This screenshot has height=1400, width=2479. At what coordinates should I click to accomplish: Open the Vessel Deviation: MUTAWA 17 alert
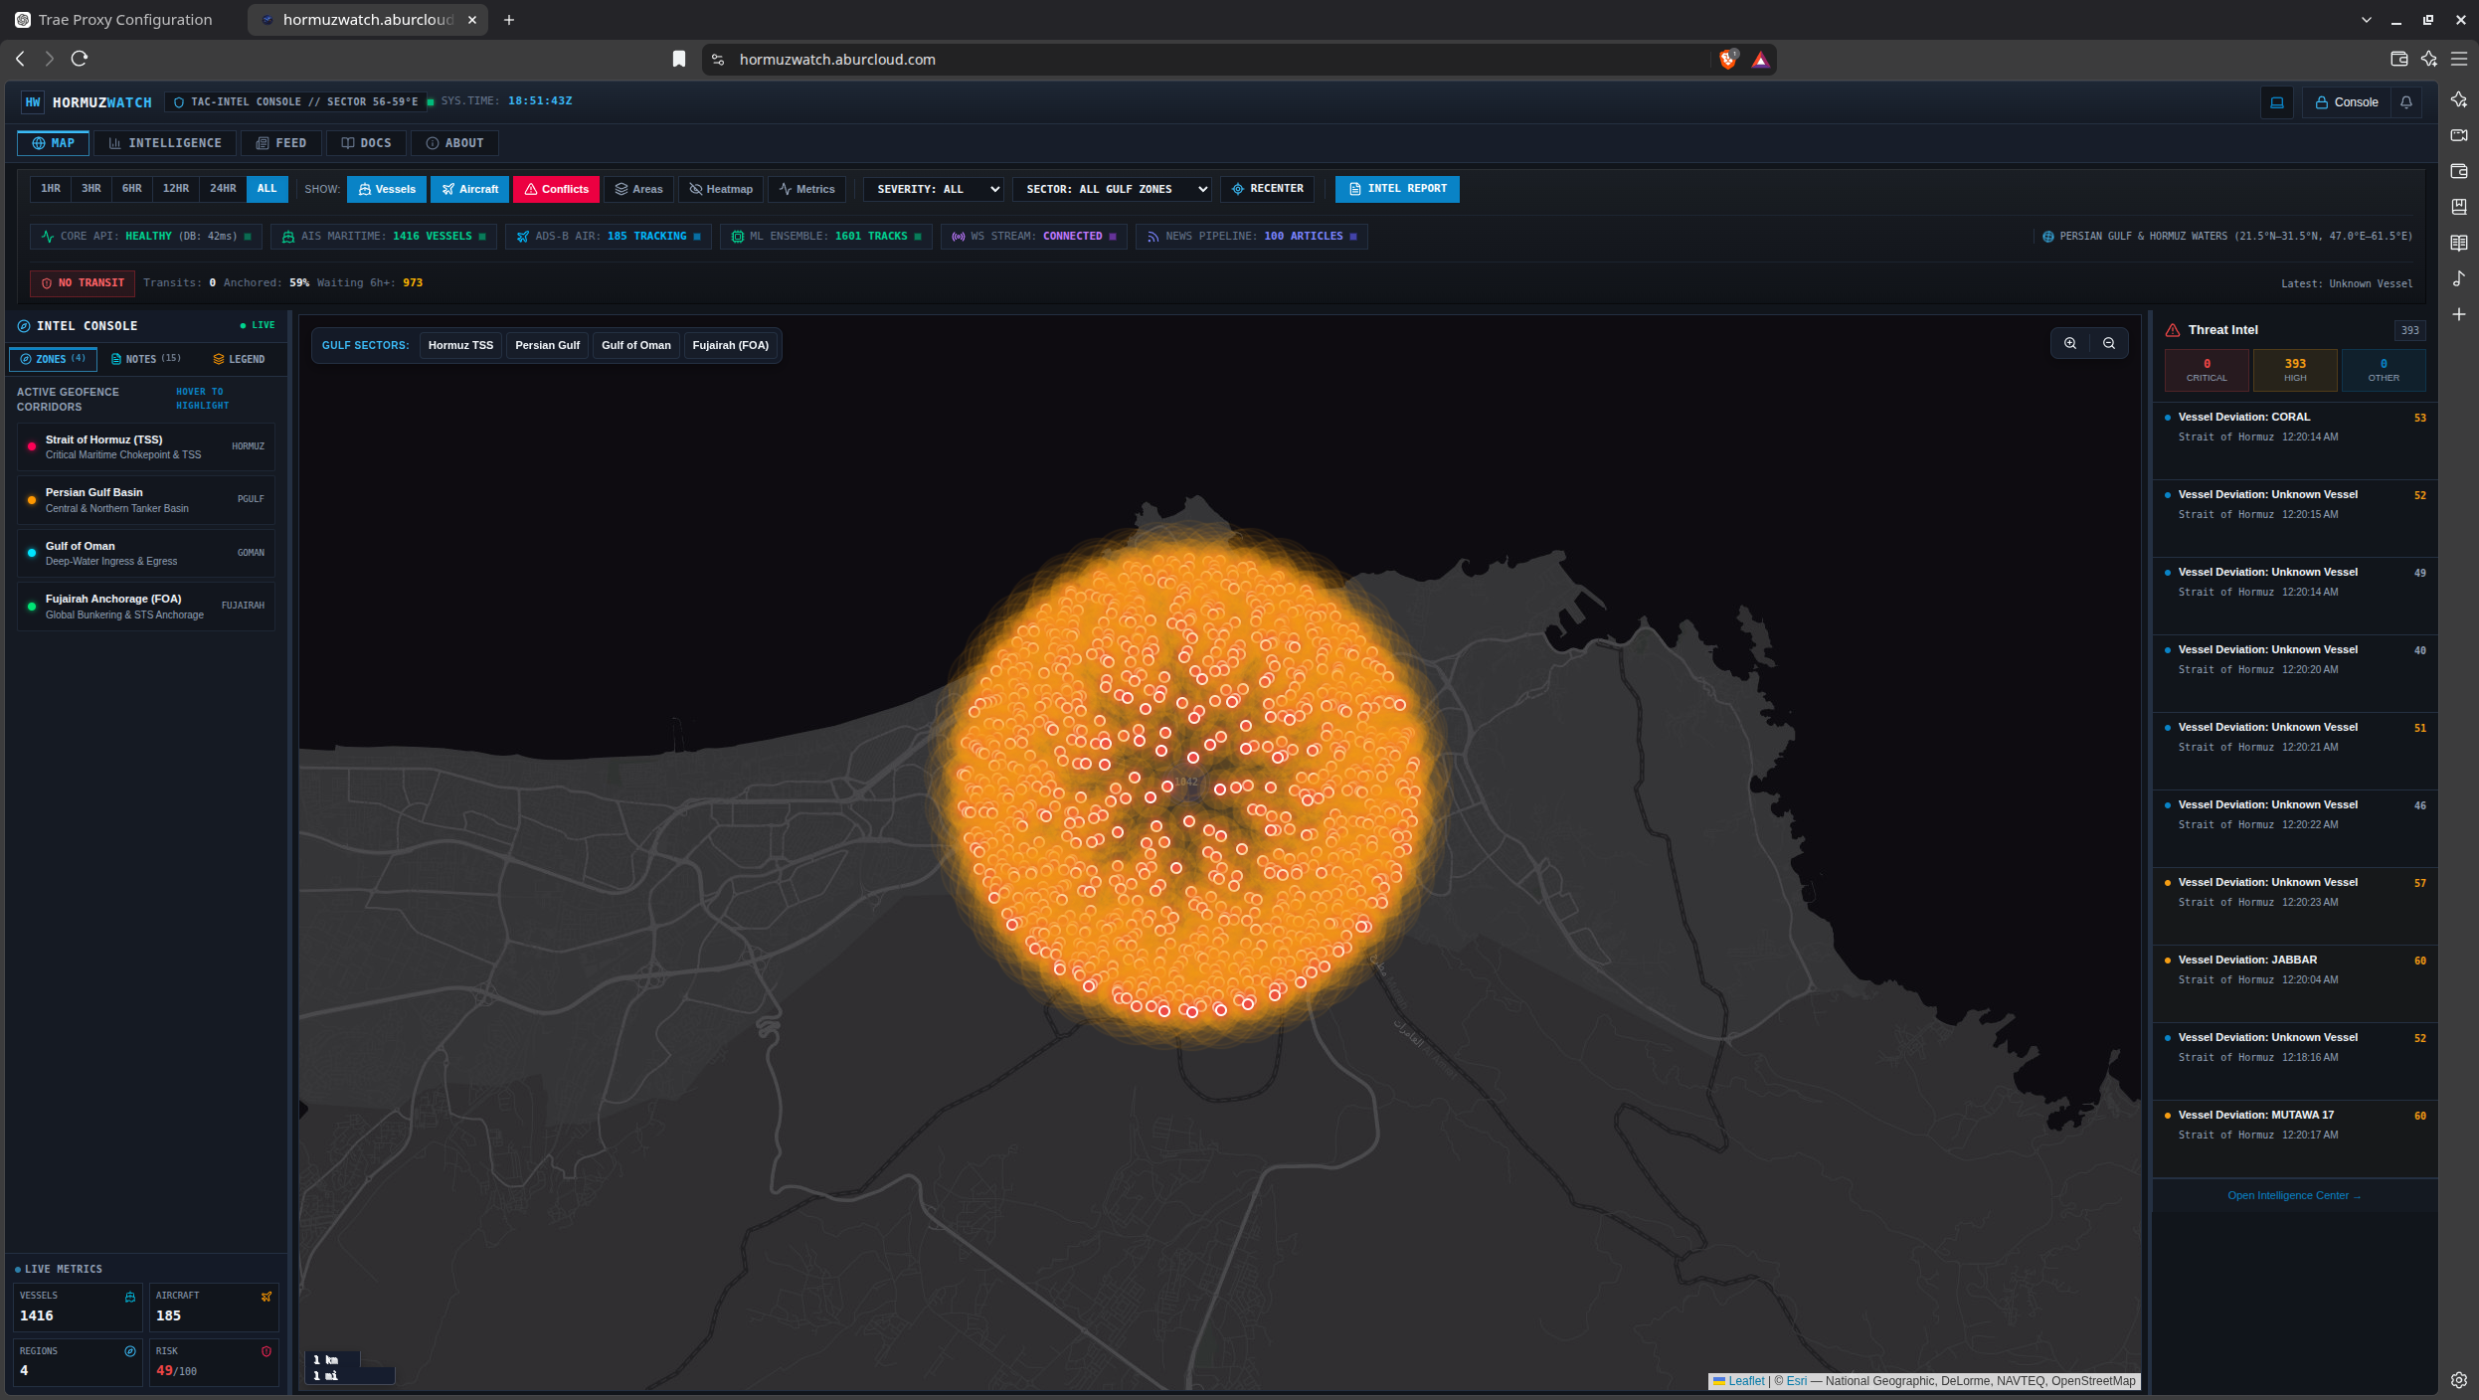click(2295, 1138)
